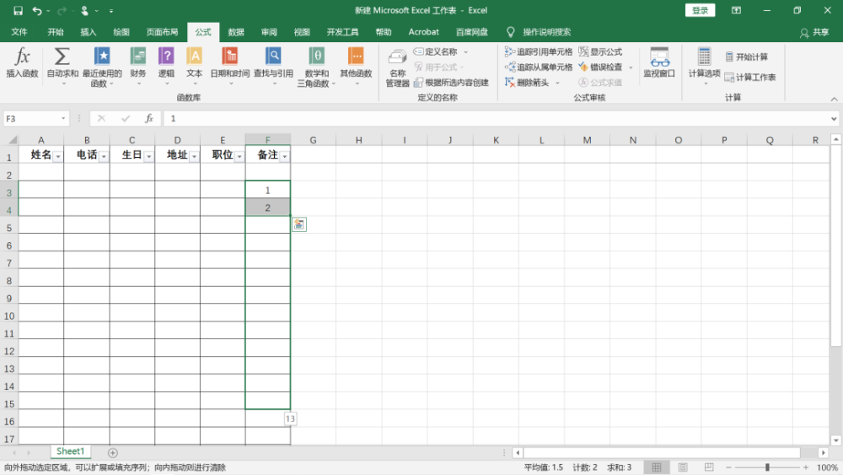This screenshot has width=843, height=475.
Task: Open the 职位 column filter dropdown
Action: [239, 157]
